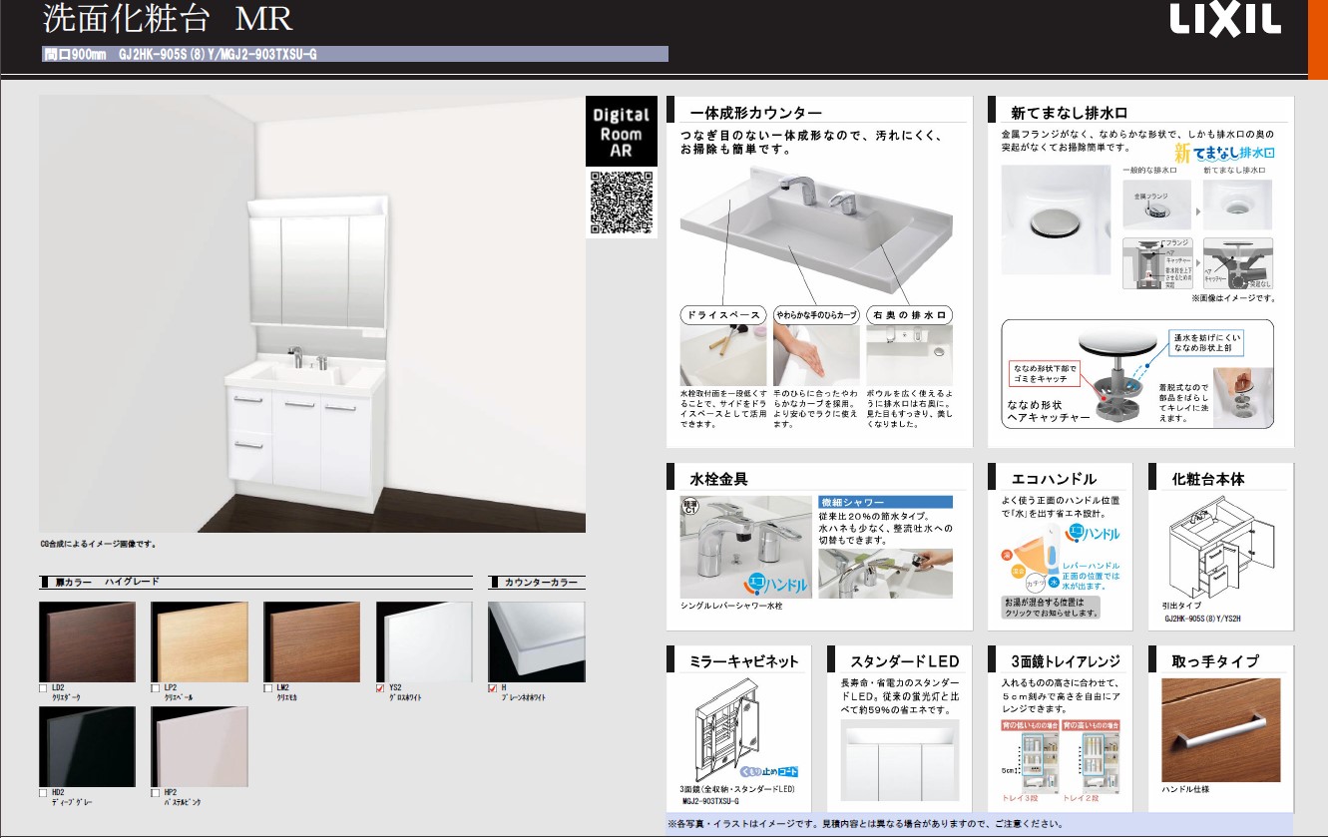Click the 3面鏡トレイアレンジ heading
The height and width of the screenshot is (838, 1328).
click(1066, 661)
